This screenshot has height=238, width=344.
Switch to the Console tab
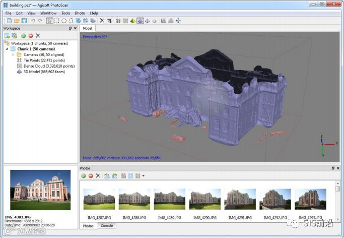click(107, 226)
